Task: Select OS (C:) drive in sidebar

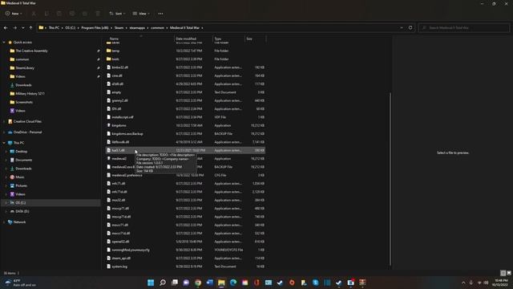Action: (x=20, y=203)
